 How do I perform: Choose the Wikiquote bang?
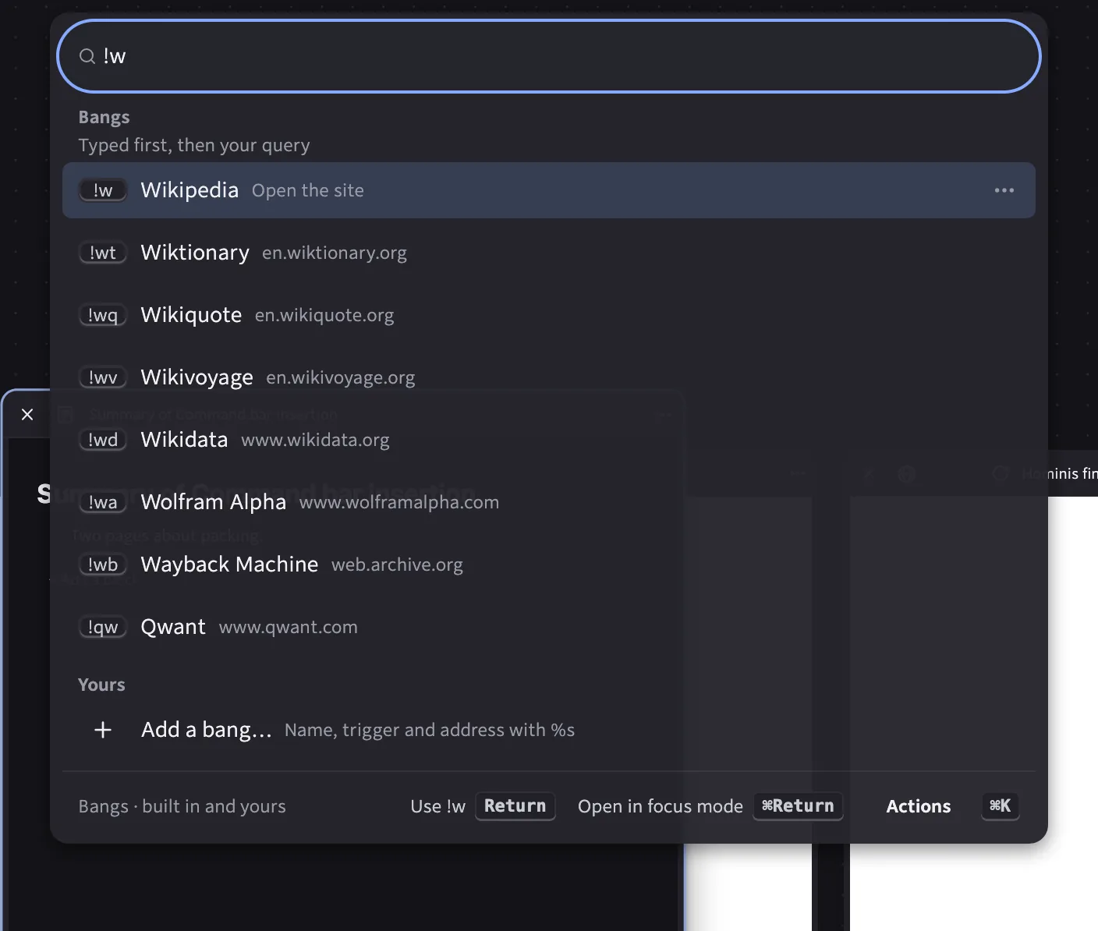[548, 315]
